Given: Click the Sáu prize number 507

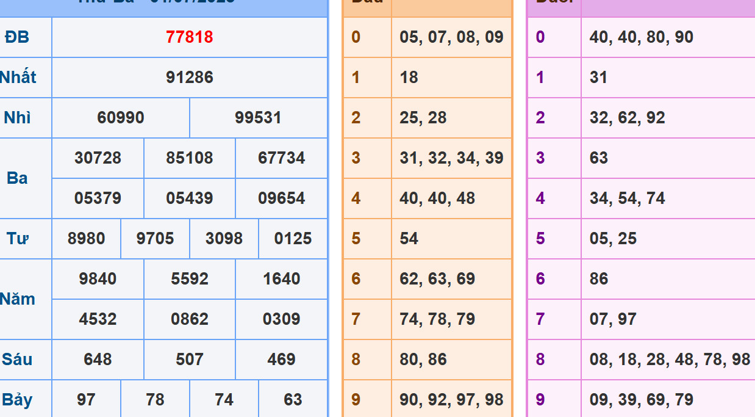Looking at the screenshot, I should [x=189, y=360].
